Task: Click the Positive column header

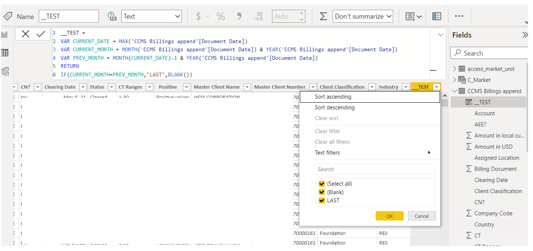Action: tap(168, 87)
